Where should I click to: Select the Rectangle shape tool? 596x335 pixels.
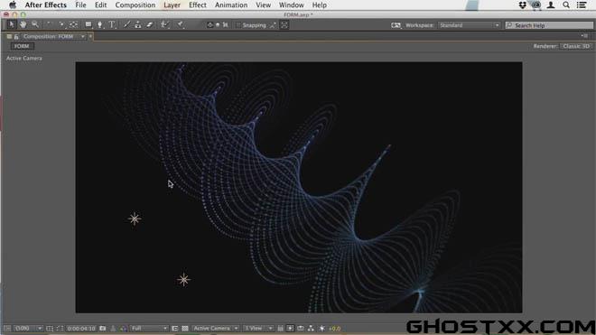(88, 24)
